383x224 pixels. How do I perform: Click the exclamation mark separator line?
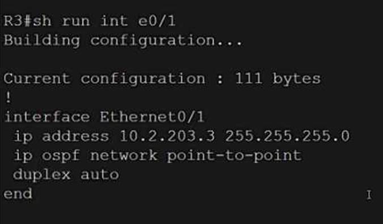pyautogui.click(x=9, y=98)
